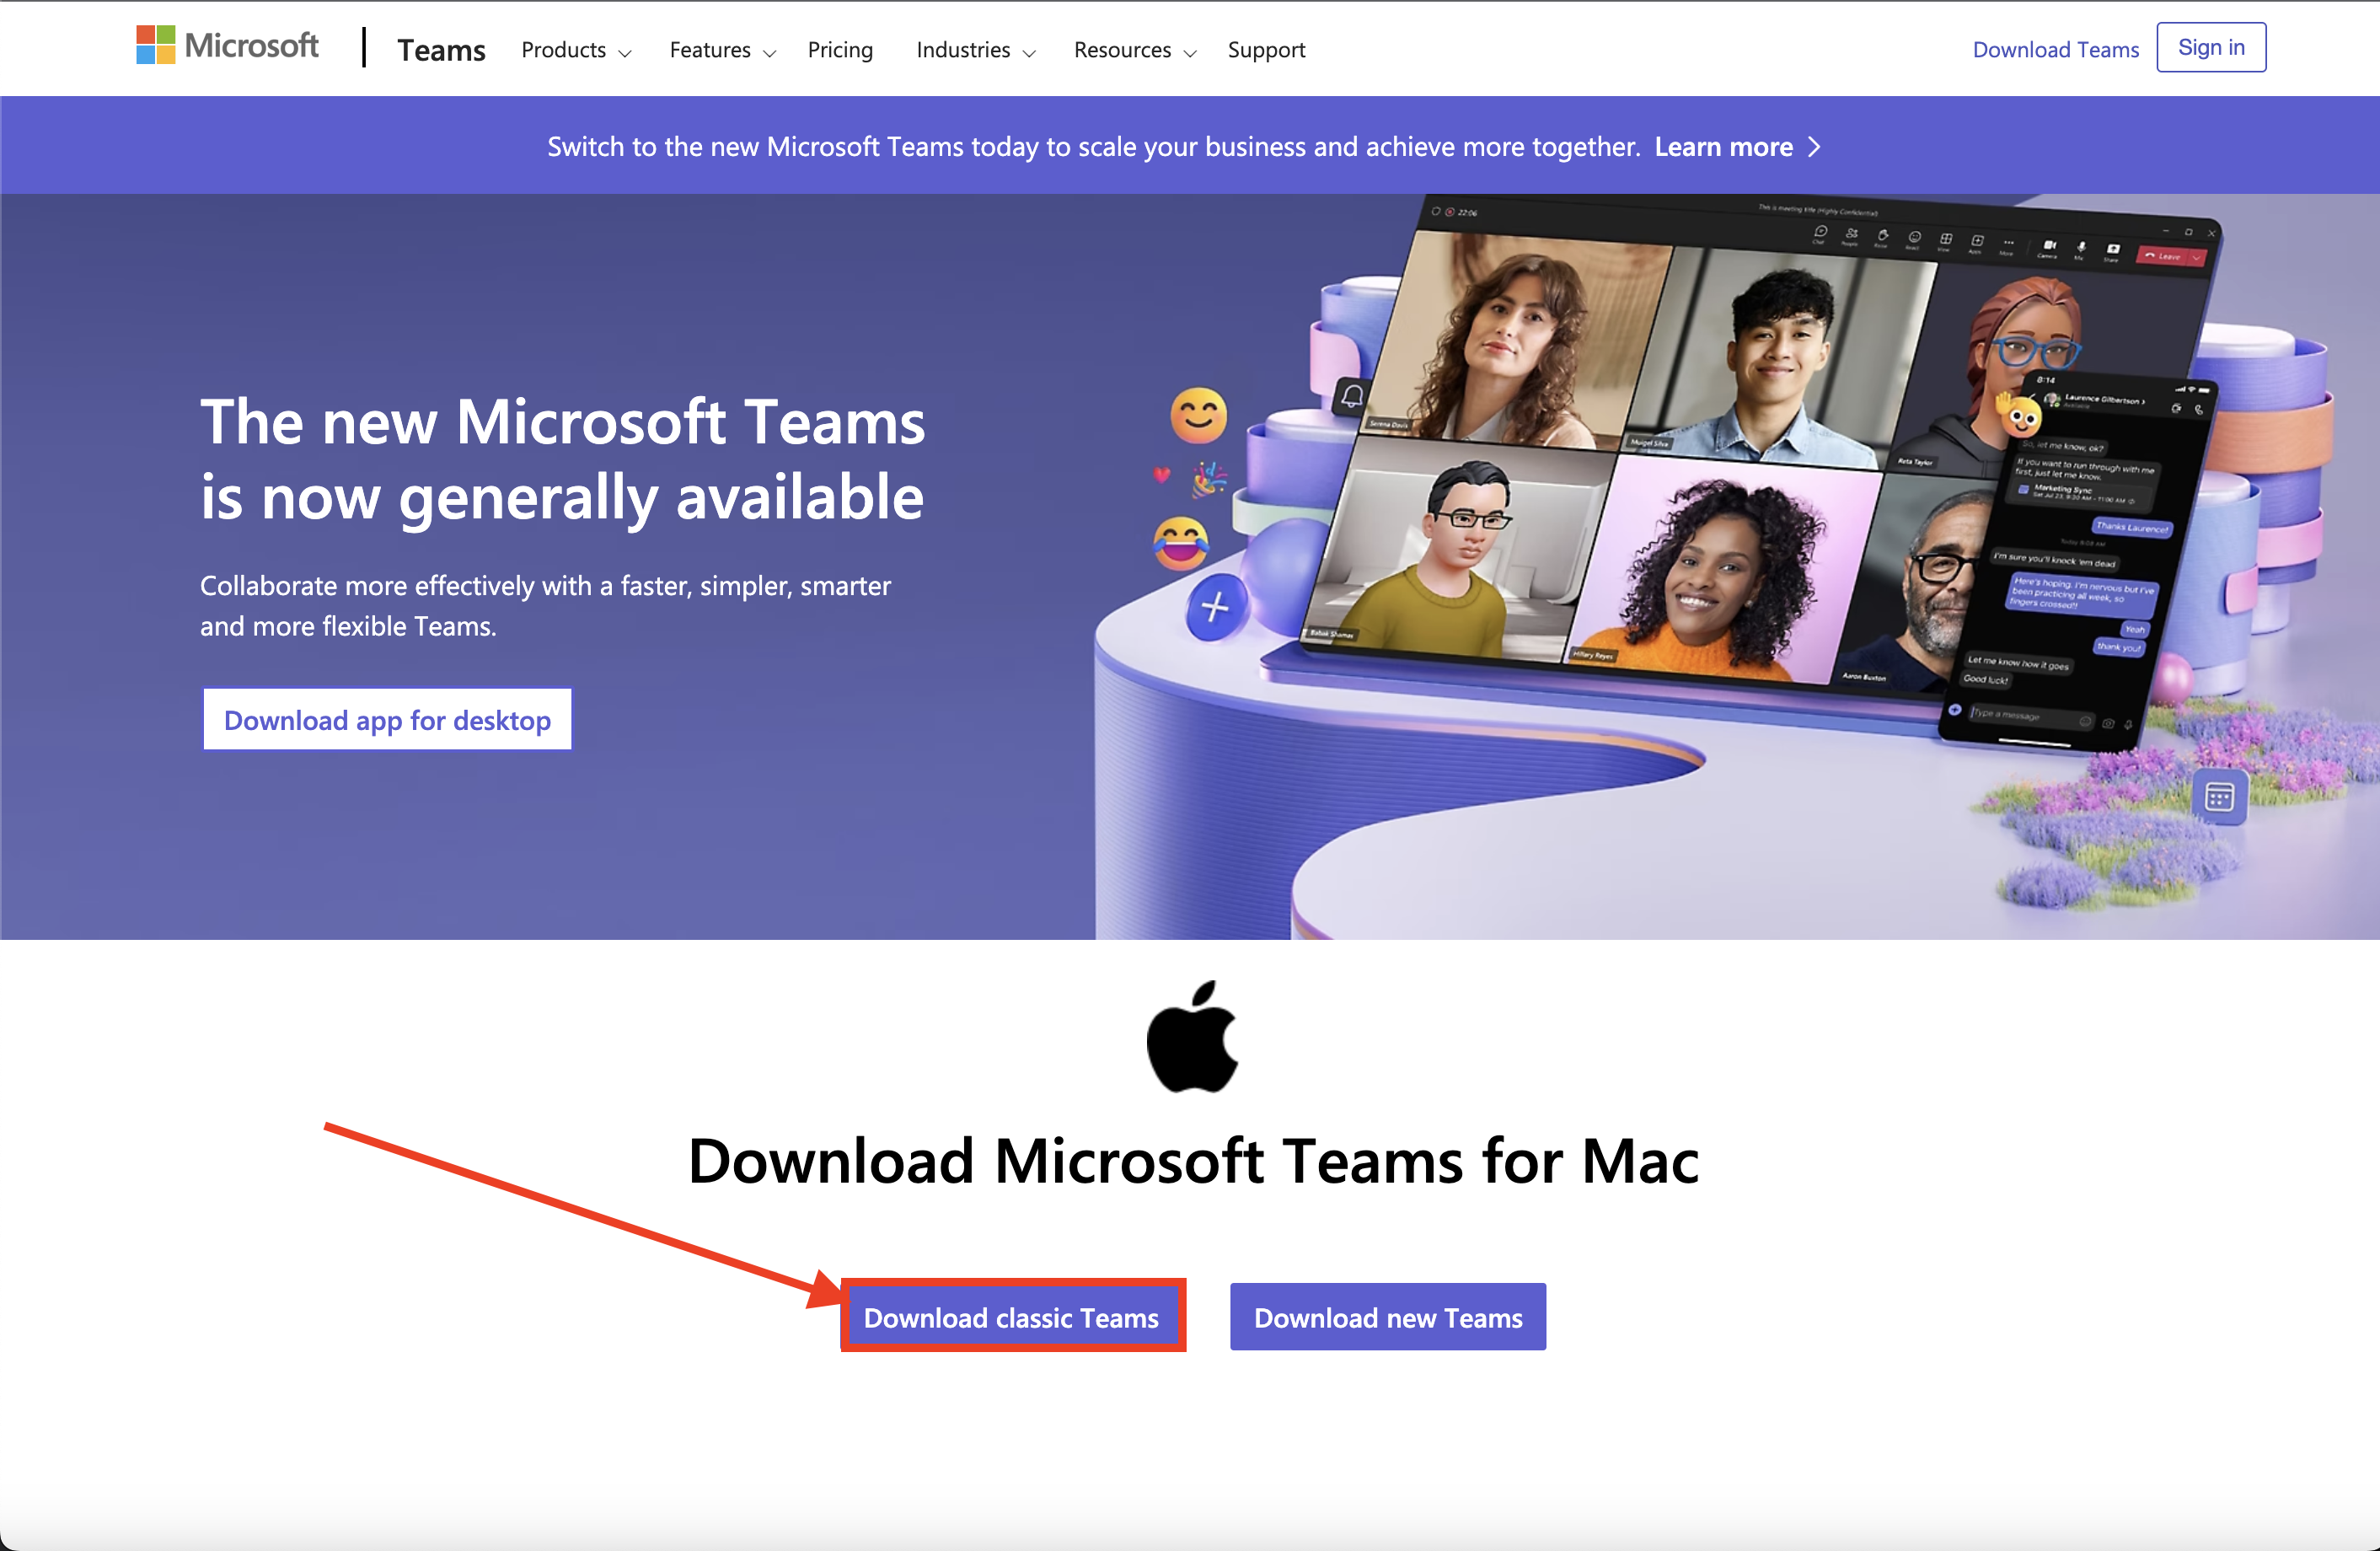Go to the Support page
This screenshot has width=2380, height=1551.
coord(1266,50)
